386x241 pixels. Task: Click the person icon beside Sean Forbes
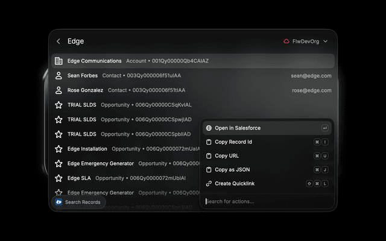(59, 75)
